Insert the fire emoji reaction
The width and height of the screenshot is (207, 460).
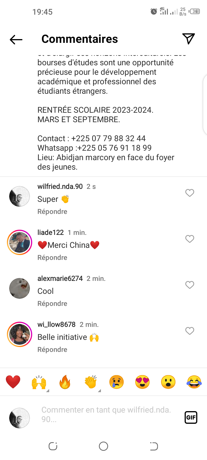[x=65, y=382]
